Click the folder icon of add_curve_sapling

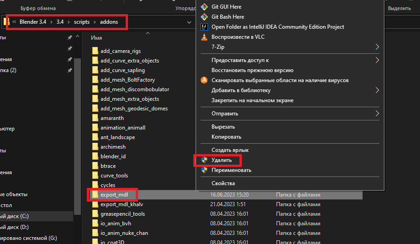coord(95,70)
